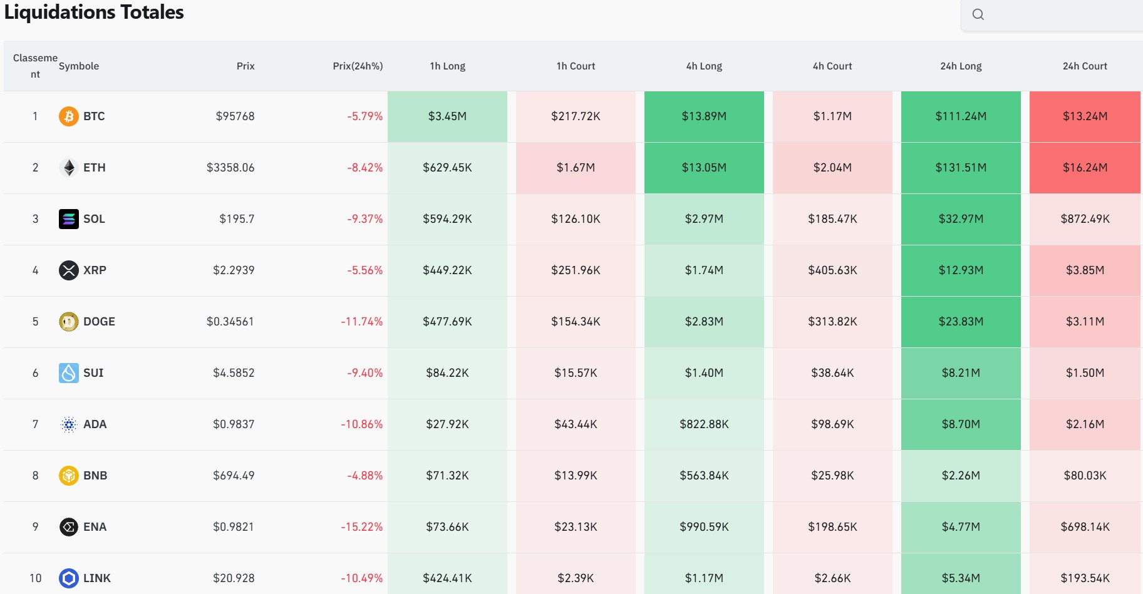
Task: Click the Solana logo icon
Action: pos(68,219)
